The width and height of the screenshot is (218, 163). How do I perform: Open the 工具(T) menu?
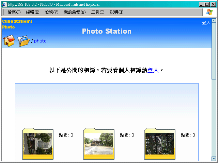click(x=98, y=12)
